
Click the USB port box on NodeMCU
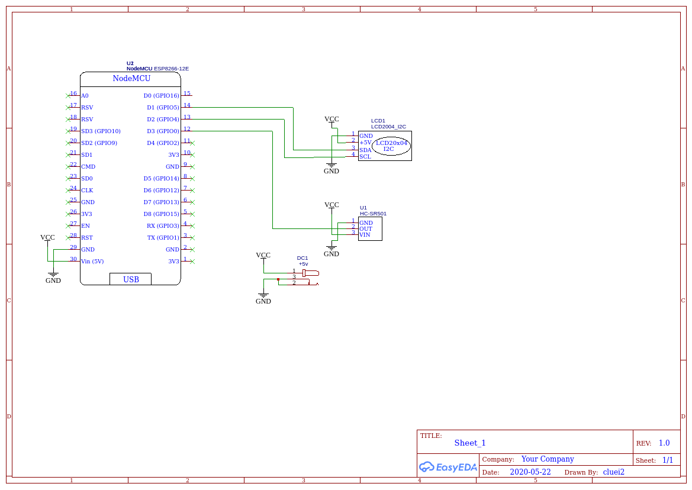[131, 279]
